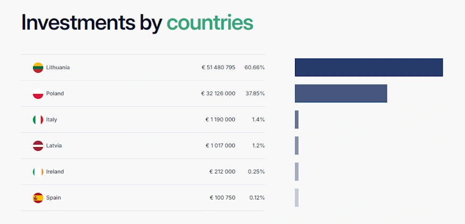Click the € 51 480 795 amount
The image size is (465, 224).
pos(218,67)
